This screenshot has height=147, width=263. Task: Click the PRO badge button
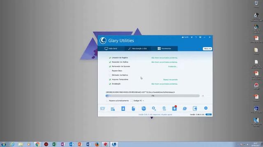pyautogui.click(x=208, y=114)
